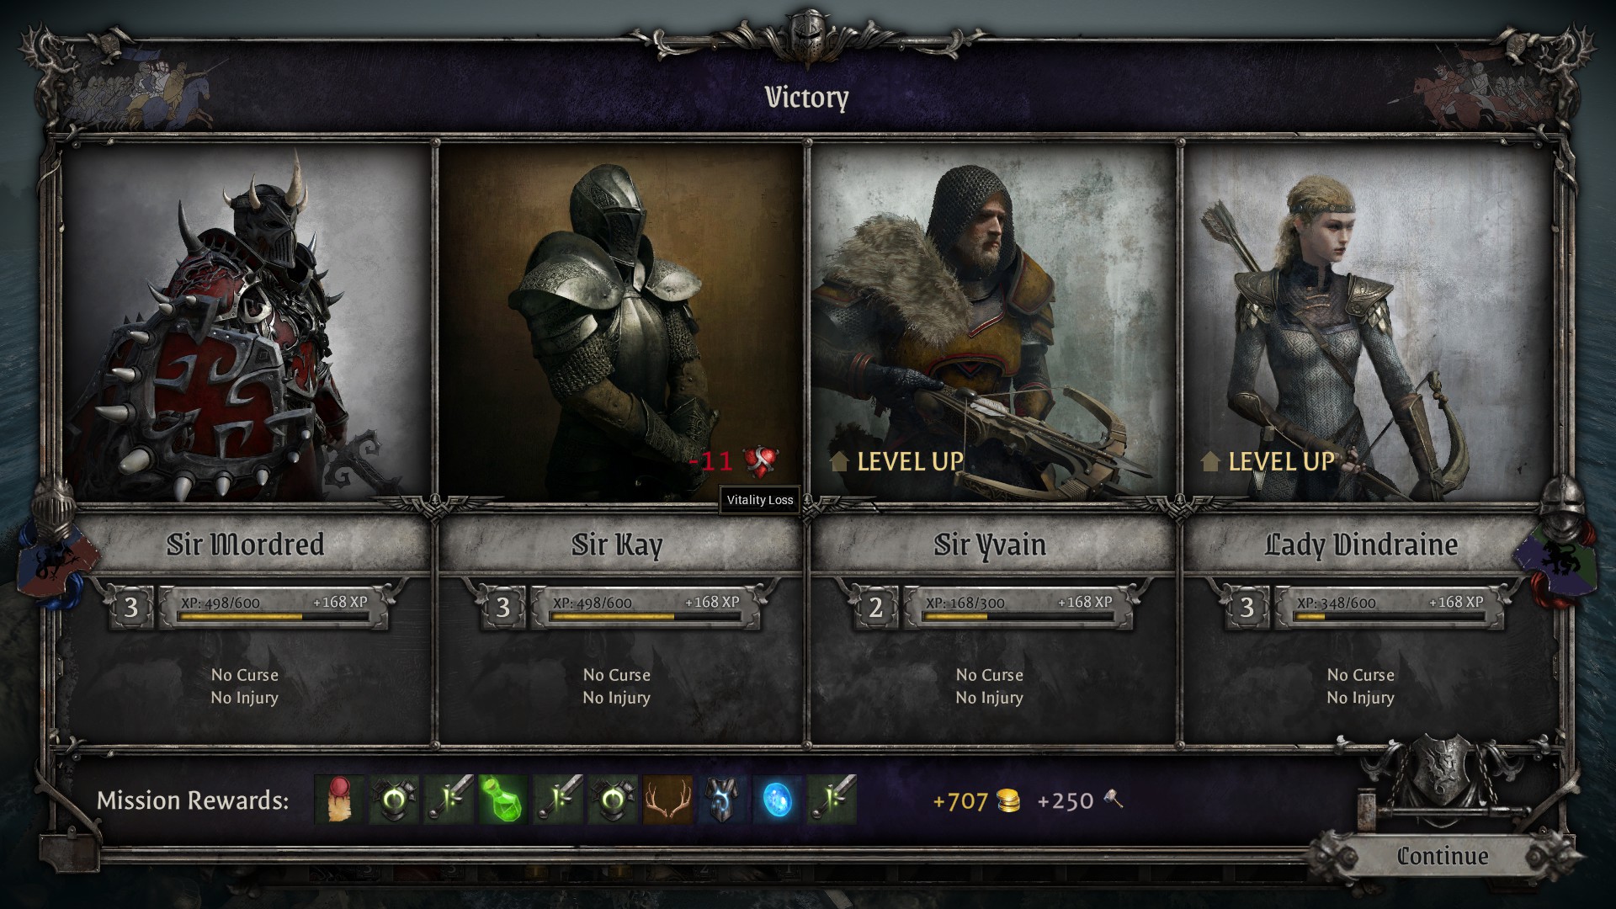Select the antlers reward item
This screenshot has height=909, width=1616.
[667, 800]
